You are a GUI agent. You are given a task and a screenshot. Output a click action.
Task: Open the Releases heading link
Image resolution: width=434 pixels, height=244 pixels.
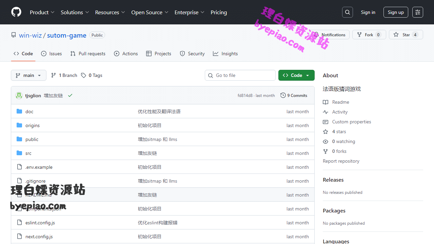[x=333, y=180]
